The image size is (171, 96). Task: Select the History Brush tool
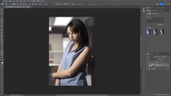[2, 32]
